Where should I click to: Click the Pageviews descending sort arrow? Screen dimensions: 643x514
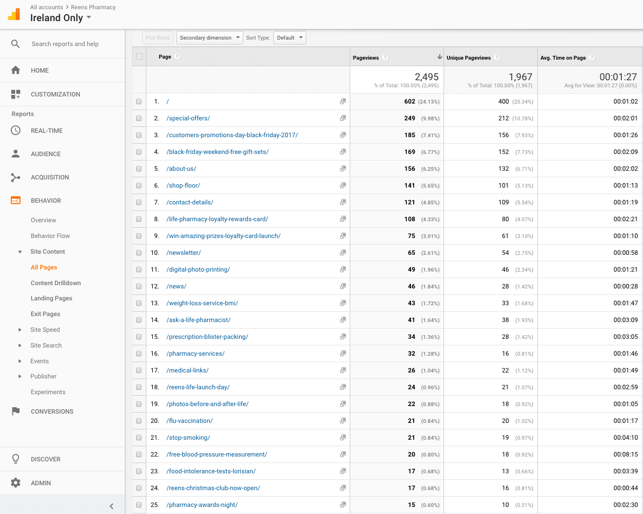(x=439, y=57)
